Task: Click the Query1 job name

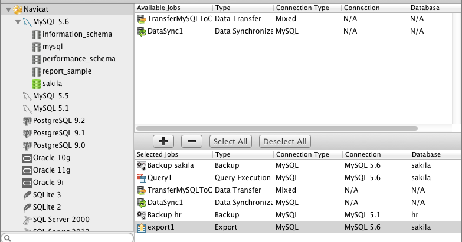Action: (160, 178)
